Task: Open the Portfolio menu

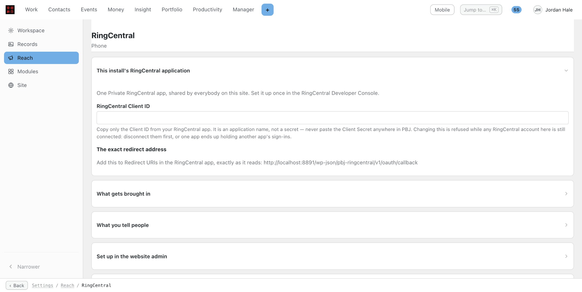Action: pyautogui.click(x=172, y=10)
